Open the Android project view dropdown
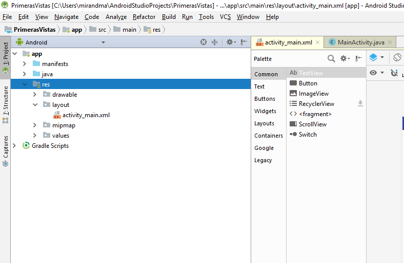The width and height of the screenshot is (404, 263). pos(60,42)
